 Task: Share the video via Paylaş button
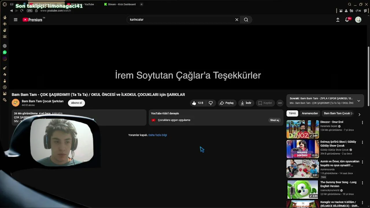click(227, 103)
